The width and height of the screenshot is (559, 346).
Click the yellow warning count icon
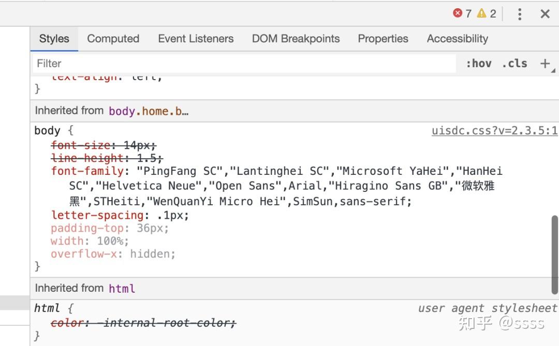tap(481, 13)
